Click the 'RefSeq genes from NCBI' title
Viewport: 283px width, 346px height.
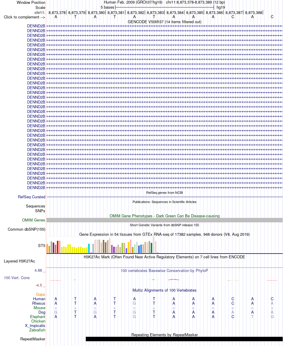pyautogui.click(x=164, y=193)
